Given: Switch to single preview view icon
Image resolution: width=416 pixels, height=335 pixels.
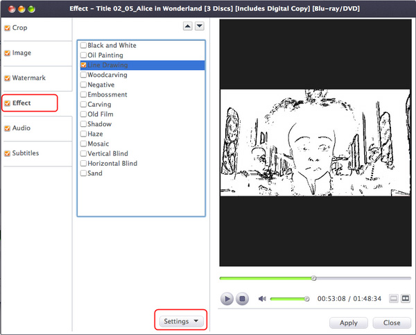Looking at the screenshot, I should click(393, 299).
